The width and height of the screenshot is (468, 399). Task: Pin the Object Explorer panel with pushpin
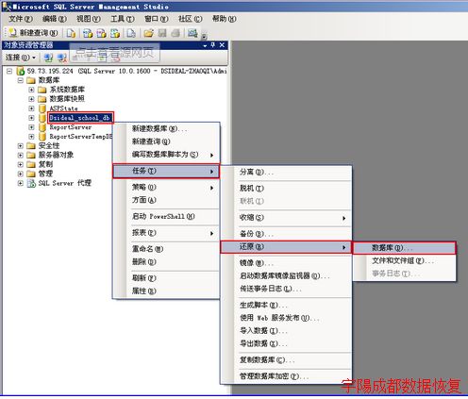pyautogui.click(x=213, y=45)
